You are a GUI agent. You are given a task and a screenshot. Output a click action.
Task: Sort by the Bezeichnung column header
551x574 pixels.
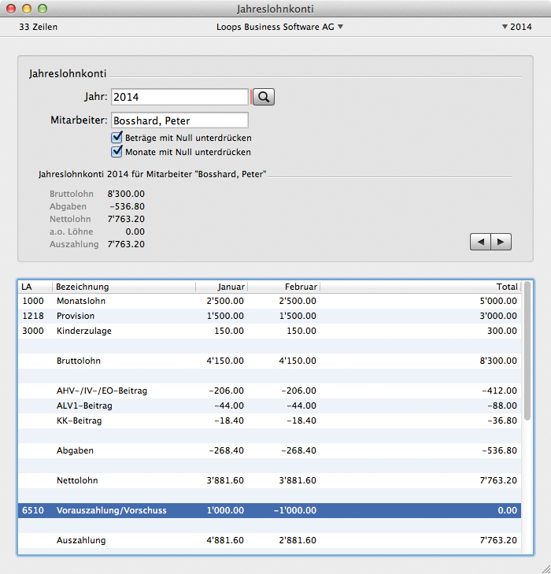[x=123, y=287]
